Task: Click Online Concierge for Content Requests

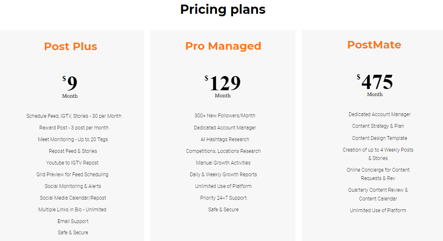Action: [378, 174]
